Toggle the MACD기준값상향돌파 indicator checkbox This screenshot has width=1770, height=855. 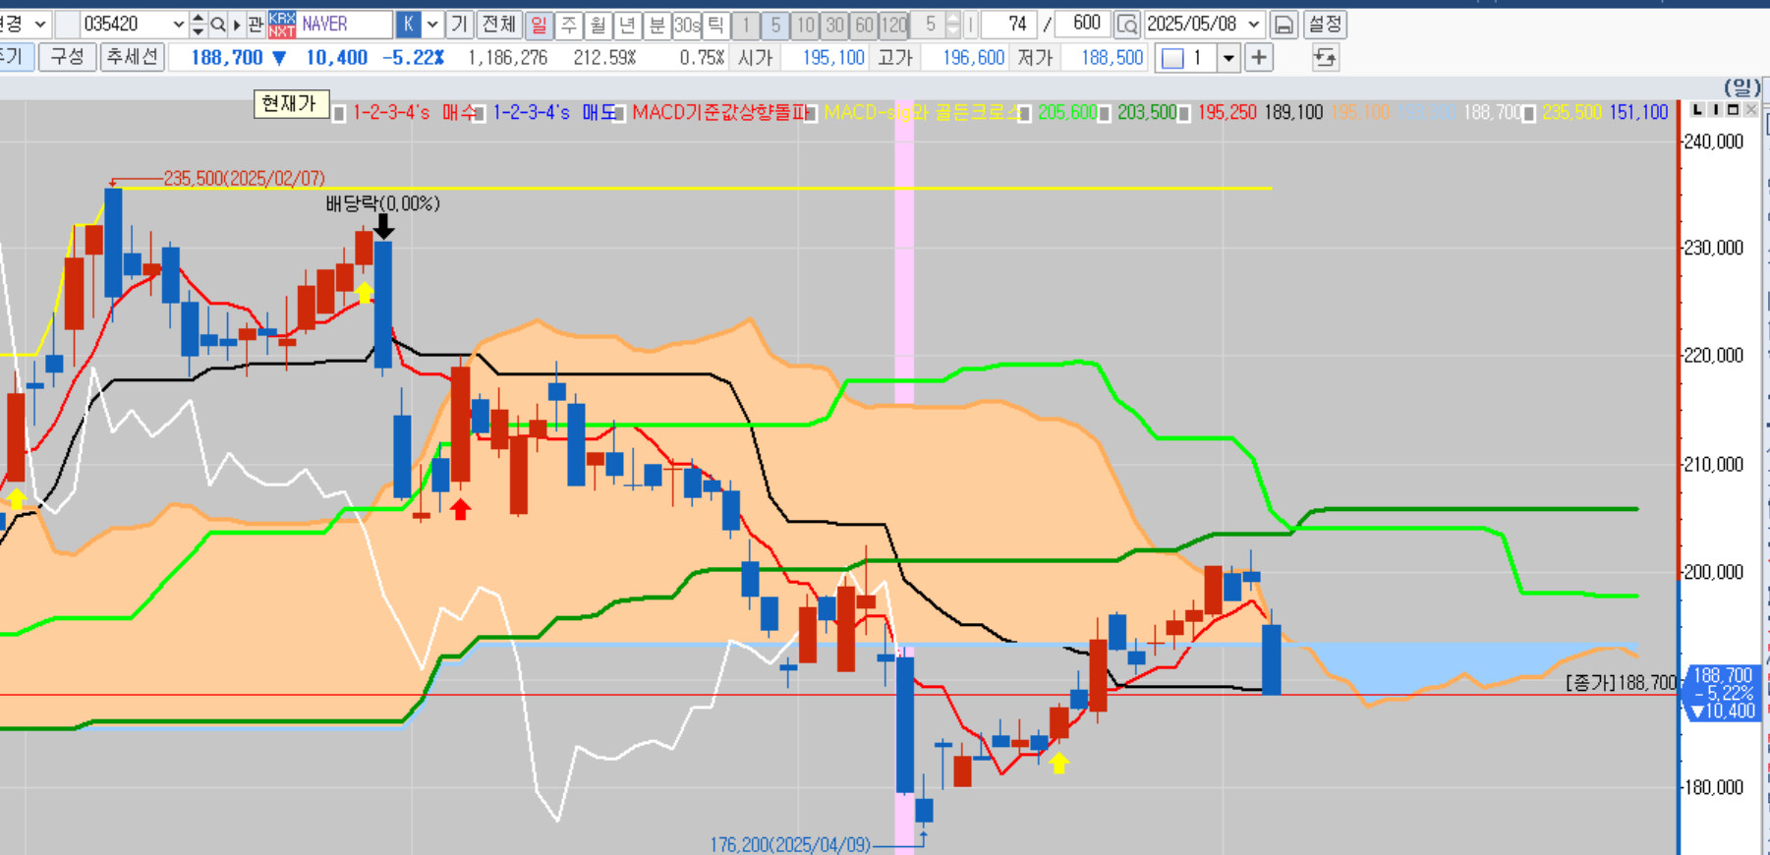click(x=618, y=114)
